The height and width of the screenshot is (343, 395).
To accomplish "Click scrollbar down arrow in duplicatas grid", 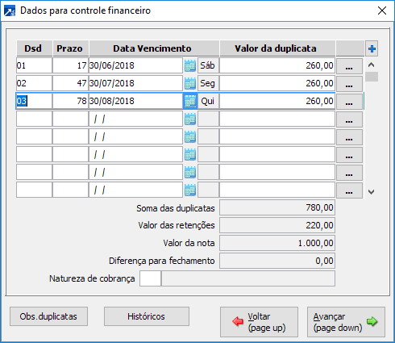I will [372, 192].
